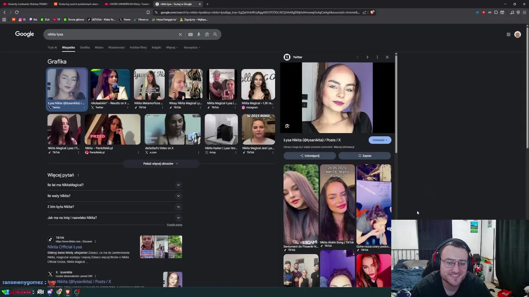Open options for 'nikolaalokin' image result
This screenshot has height=297, width=529.
(x=127, y=107)
